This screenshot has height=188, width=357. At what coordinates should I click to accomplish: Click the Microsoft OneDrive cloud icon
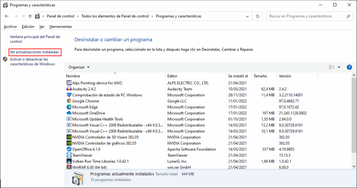[x=69, y=113]
